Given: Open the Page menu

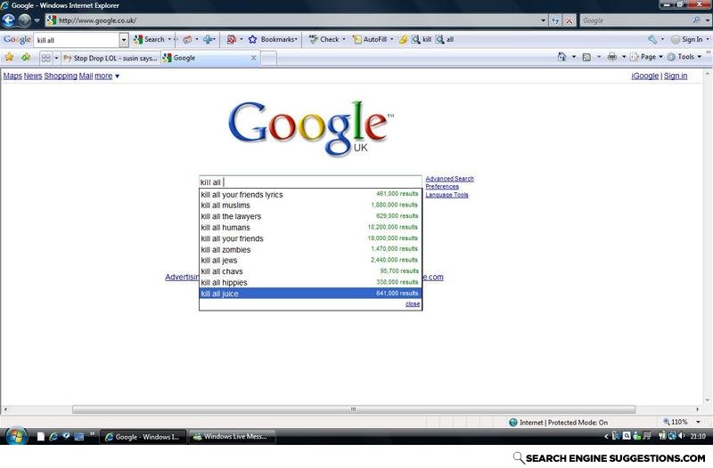Looking at the screenshot, I should [647, 57].
